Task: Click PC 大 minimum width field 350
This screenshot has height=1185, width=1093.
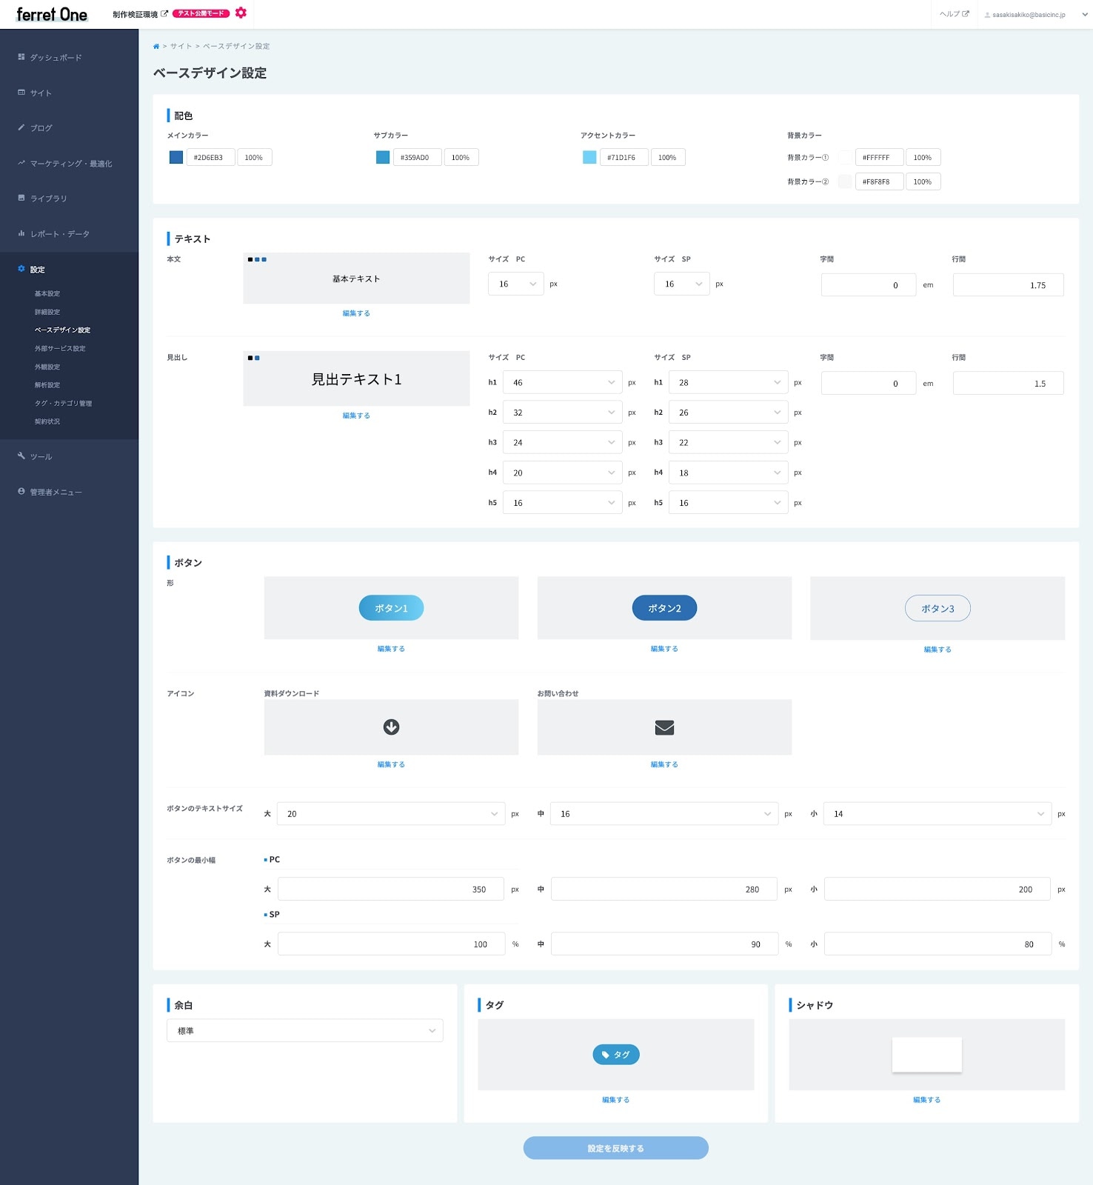Action: tap(391, 889)
